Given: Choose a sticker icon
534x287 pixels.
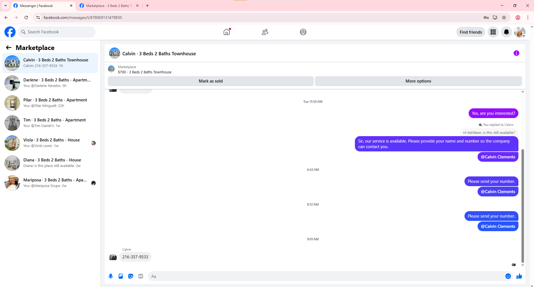Looking at the screenshot, I should tap(131, 276).
